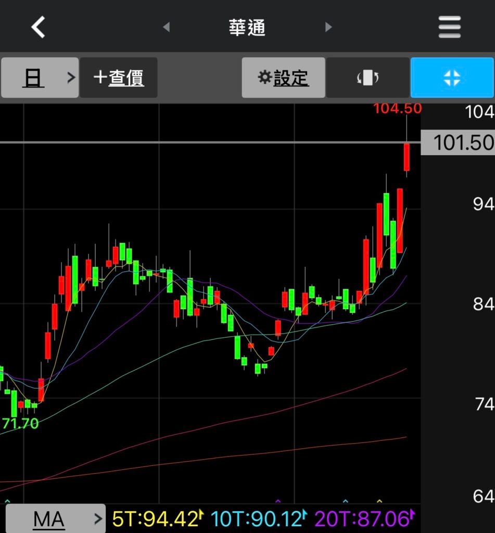Tap the rotate screen icon

point(367,78)
